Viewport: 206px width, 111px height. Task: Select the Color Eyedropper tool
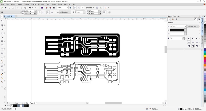coord(2,74)
